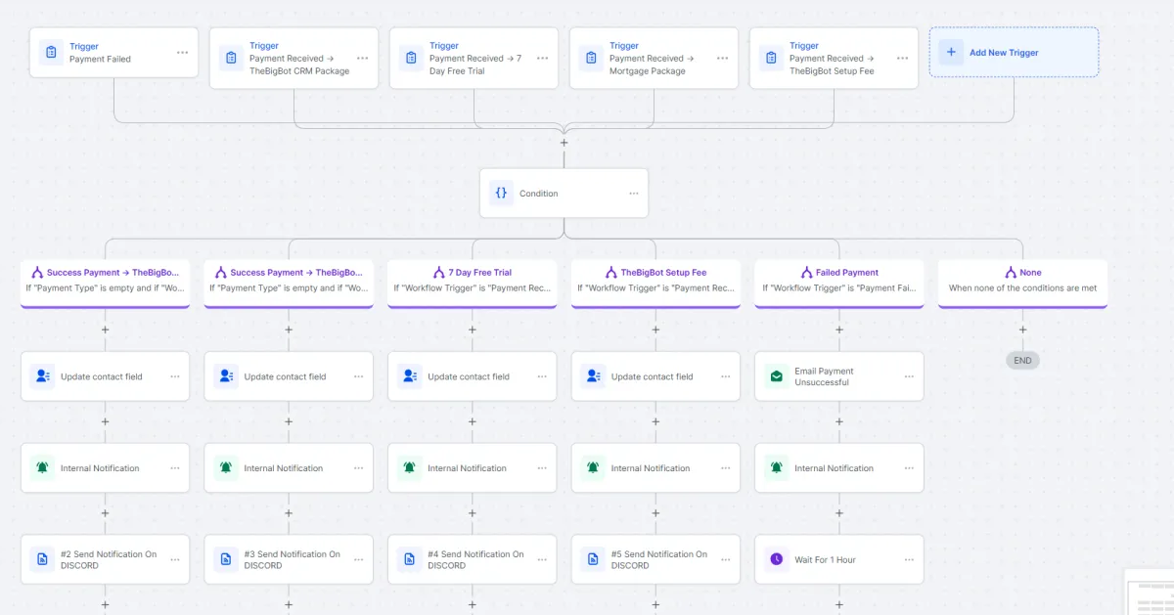Click the TheBigBot CRM Package trigger icon
This screenshot has width=1174, height=615.
[x=231, y=58]
